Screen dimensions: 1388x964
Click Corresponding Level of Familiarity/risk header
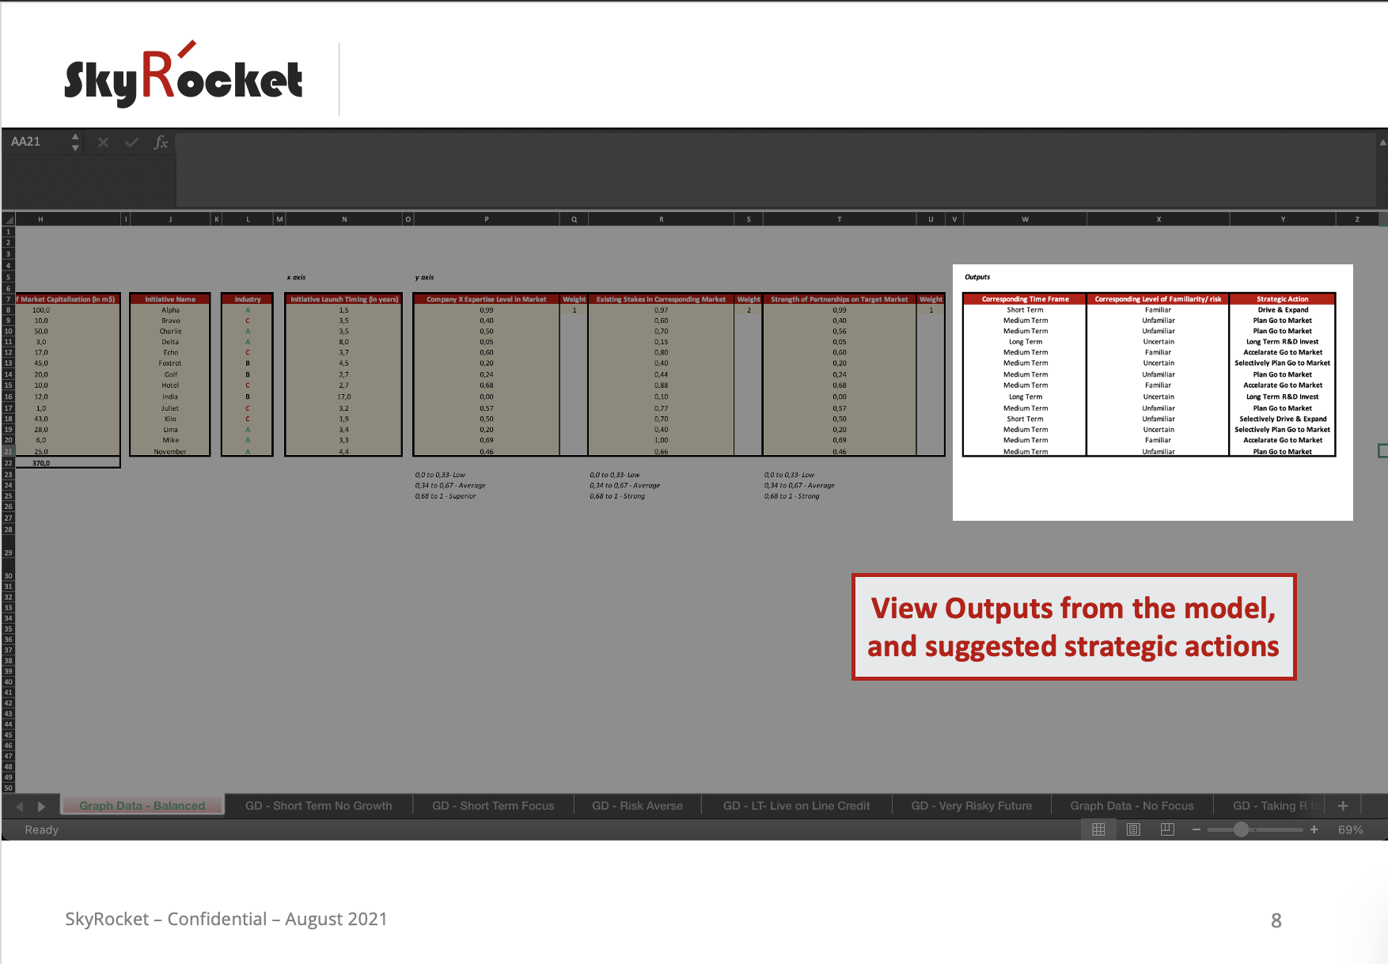coord(1158,299)
